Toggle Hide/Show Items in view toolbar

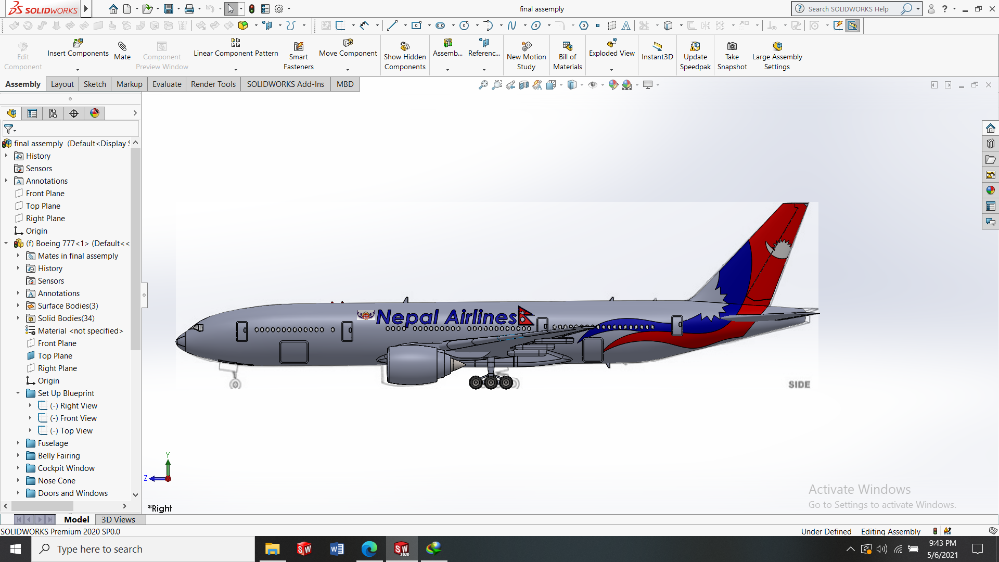tap(593, 85)
